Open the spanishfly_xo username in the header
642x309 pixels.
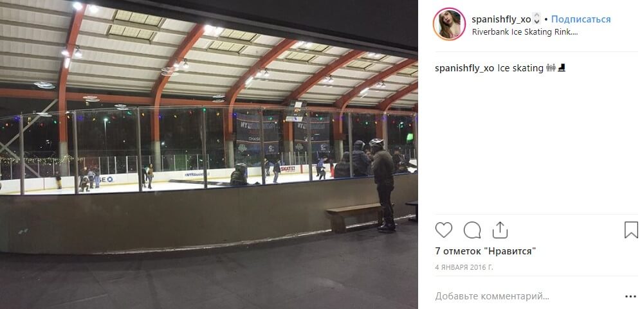pos(501,19)
